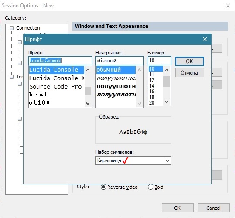This screenshot has height=218, width=235.
Task: Click Cancel in Session Options window
Action: pyautogui.click(x=214, y=208)
